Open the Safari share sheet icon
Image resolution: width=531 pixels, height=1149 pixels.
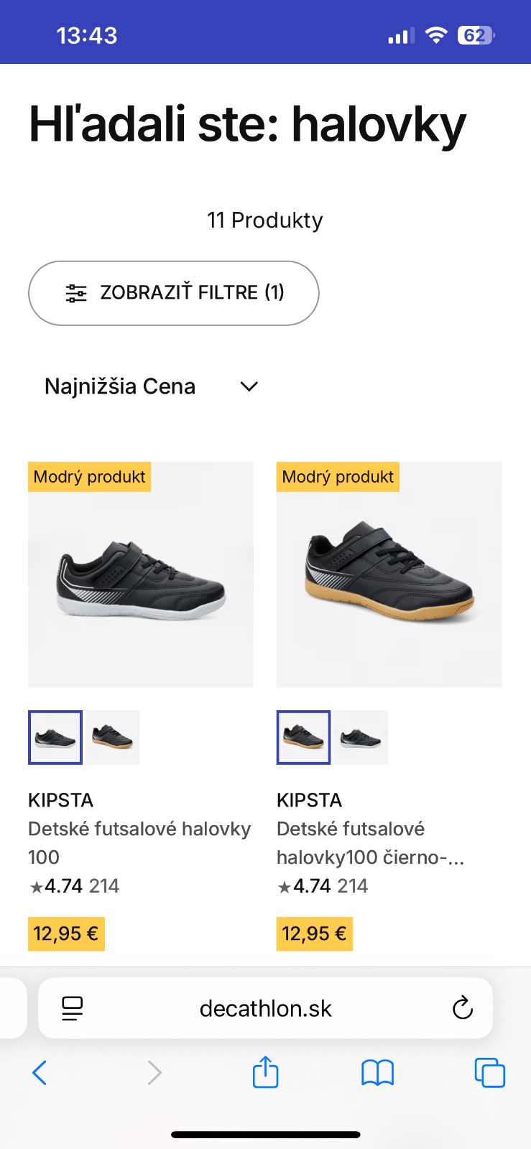(x=265, y=1072)
